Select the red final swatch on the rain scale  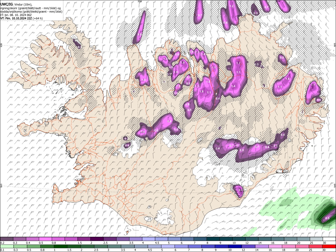[x=329, y=246]
